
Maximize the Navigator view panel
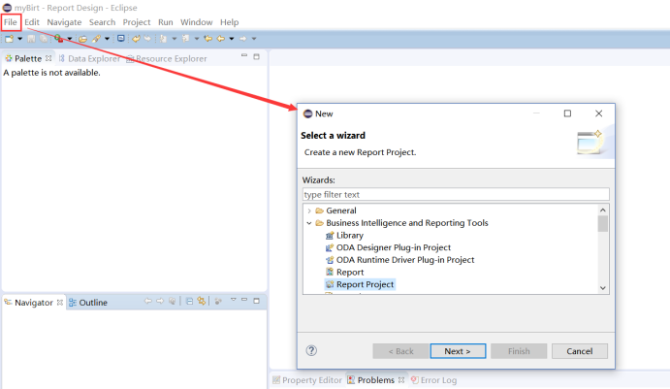[256, 301]
